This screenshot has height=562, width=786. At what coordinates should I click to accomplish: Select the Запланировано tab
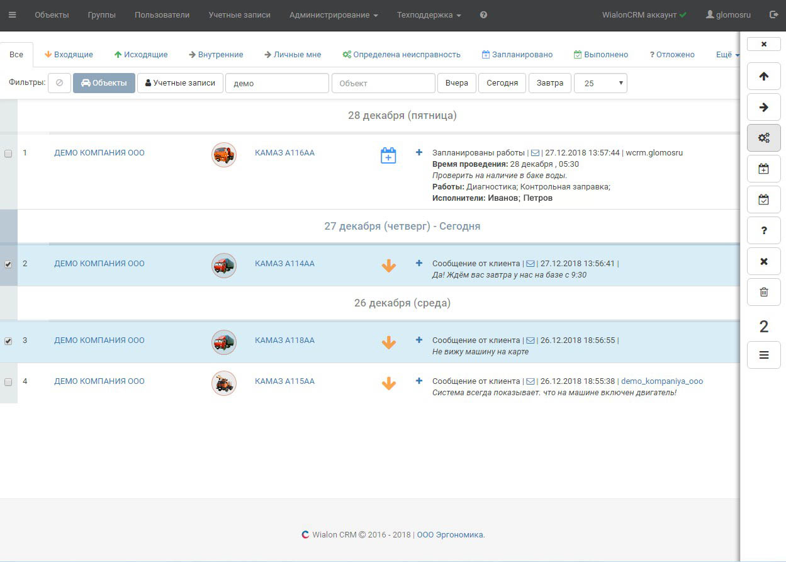[517, 55]
